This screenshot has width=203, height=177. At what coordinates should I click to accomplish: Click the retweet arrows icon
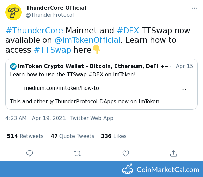[x=77, y=154]
